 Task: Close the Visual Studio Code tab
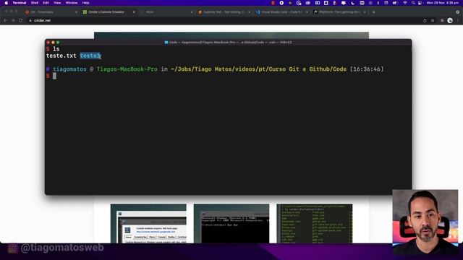307,12
